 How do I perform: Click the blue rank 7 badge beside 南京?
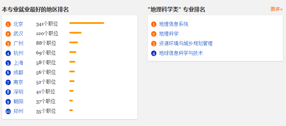coord(8,82)
